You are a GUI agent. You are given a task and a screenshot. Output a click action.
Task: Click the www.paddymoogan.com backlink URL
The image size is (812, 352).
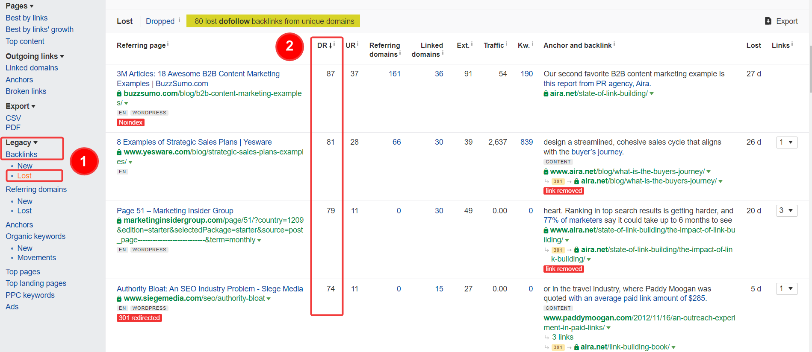(x=639, y=323)
